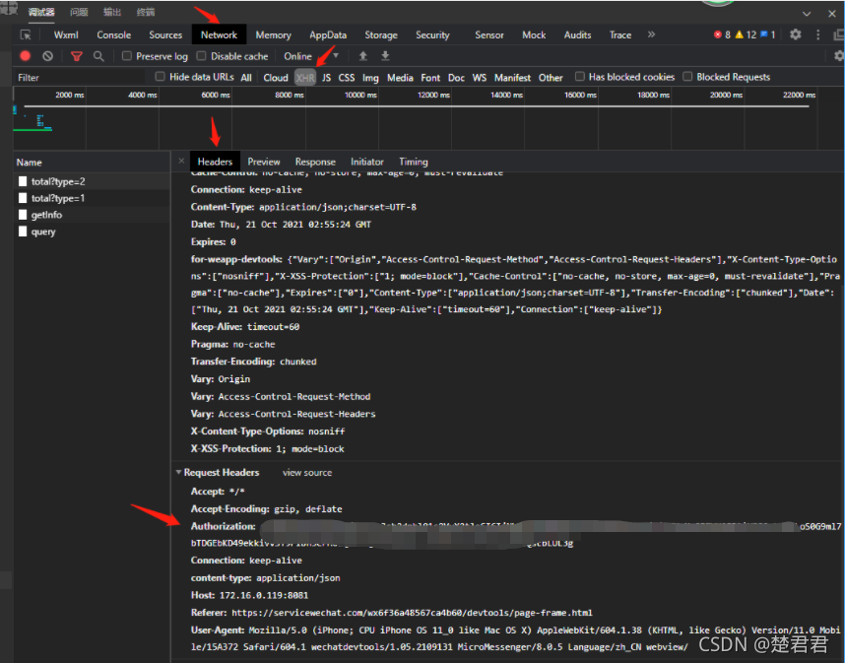Collapse the debugger panel chevron

pos(807,14)
